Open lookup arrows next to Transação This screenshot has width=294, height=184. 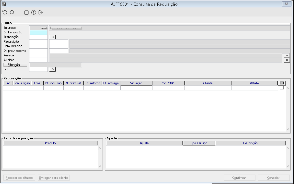click(x=52, y=37)
